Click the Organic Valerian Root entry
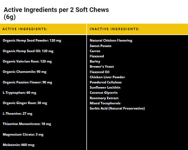The image size is (188, 150). coord(27,61)
